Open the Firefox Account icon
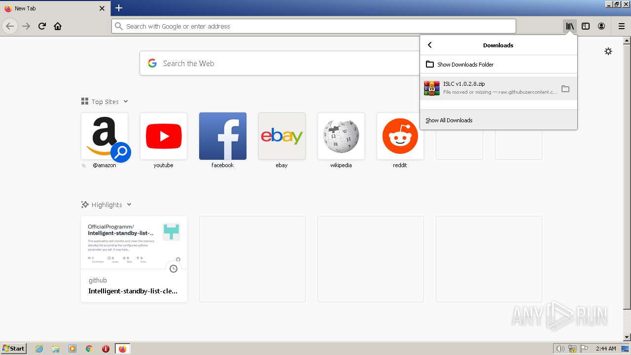The width and height of the screenshot is (631, 355). tap(601, 26)
